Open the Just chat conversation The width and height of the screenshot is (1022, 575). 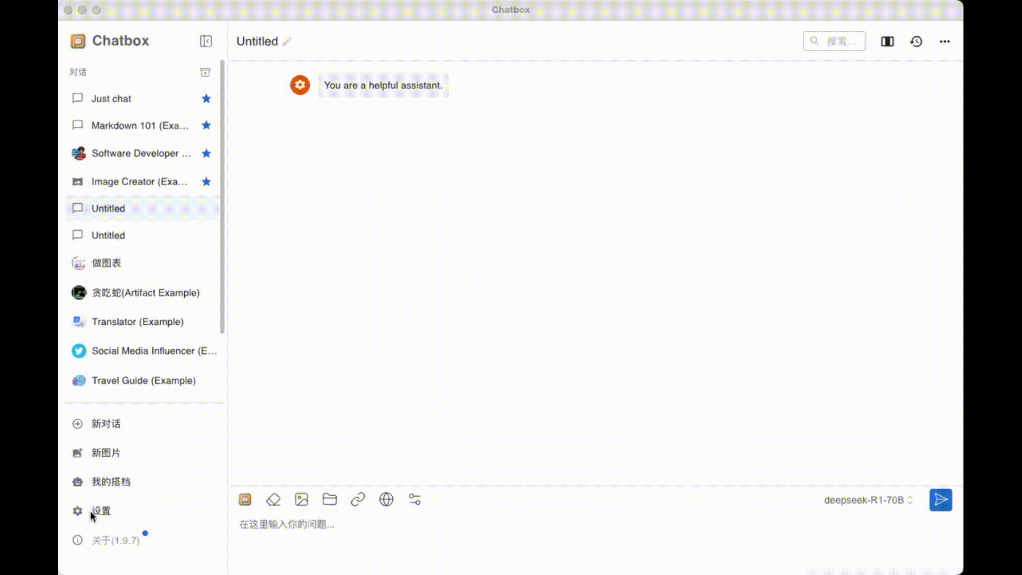142,98
